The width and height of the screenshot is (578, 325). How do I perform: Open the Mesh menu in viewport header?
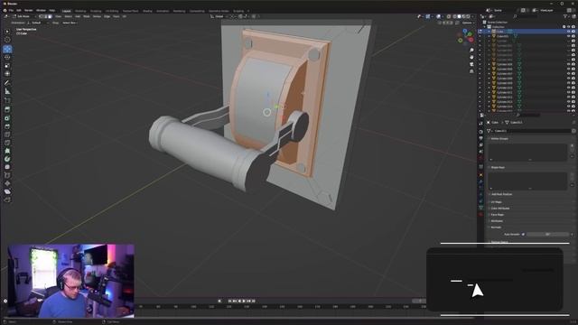[x=87, y=16]
